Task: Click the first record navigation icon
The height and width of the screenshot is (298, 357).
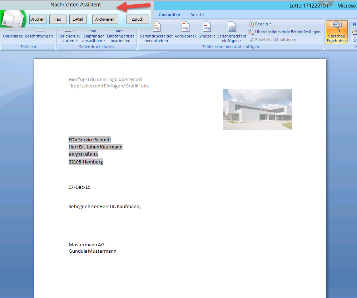Action: [x=354, y=24]
